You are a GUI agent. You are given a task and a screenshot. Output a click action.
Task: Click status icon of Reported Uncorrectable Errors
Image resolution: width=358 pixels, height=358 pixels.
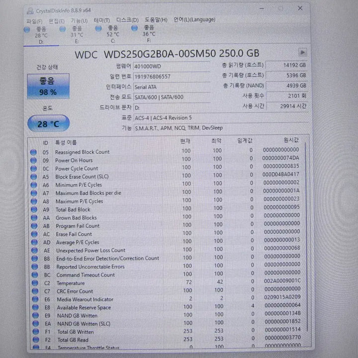coord(35,267)
